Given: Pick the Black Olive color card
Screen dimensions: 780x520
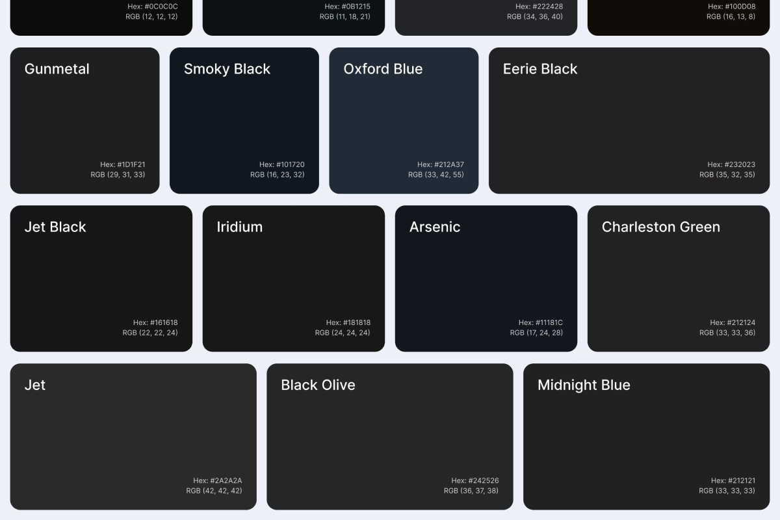Looking at the screenshot, I should (x=389, y=436).
